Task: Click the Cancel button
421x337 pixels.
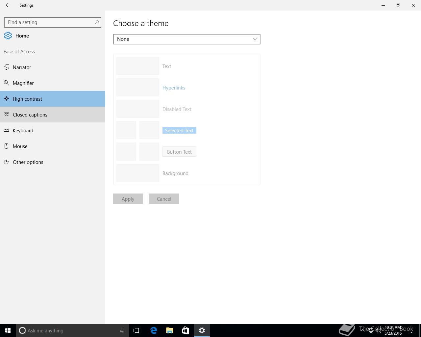Action: point(164,199)
